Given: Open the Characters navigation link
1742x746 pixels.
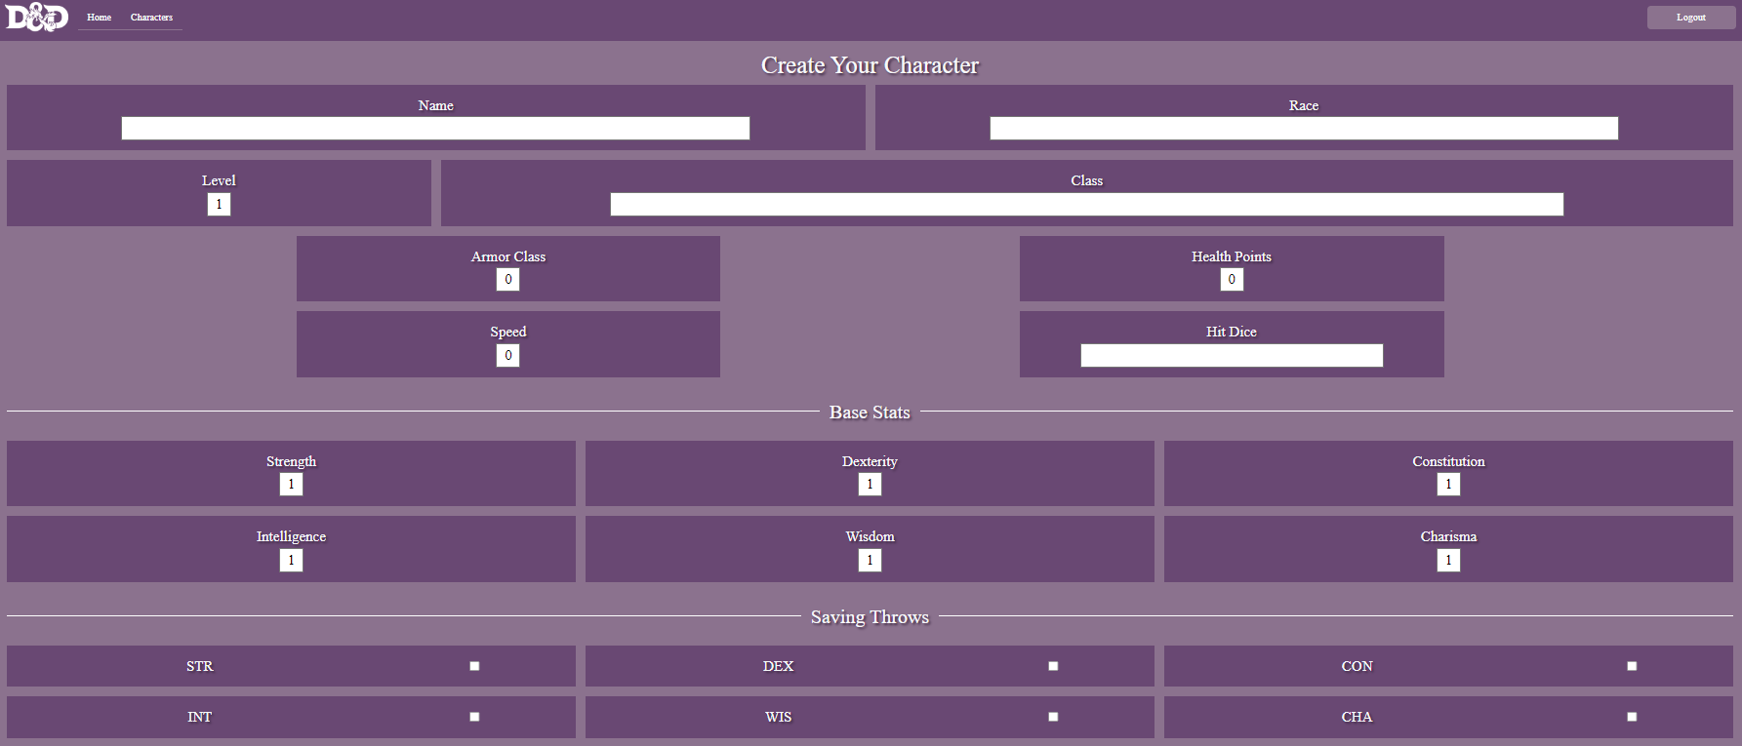Looking at the screenshot, I should click(151, 18).
